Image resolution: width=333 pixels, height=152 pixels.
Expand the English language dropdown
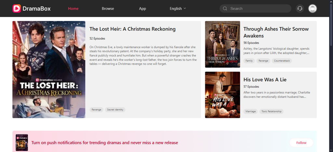[178, 8]
